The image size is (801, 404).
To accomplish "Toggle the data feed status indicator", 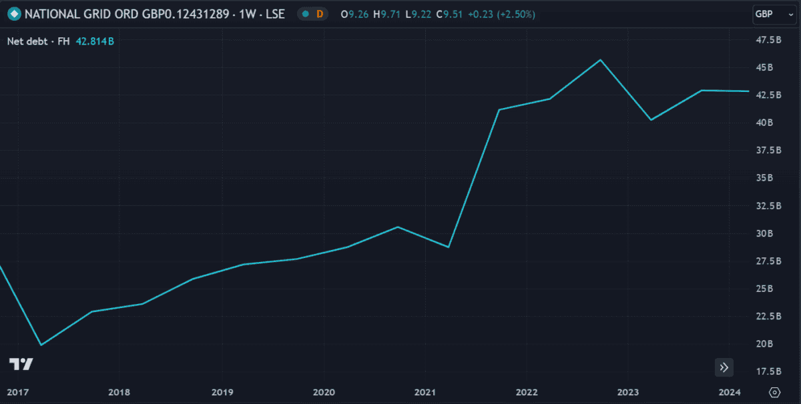I will [304, 13].
